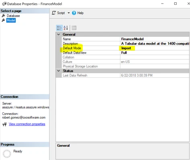The height and width of the screenshot is (160, 190).
Task: Click the Description value starting 'A Tabular data model'
Action: (155, 44)
